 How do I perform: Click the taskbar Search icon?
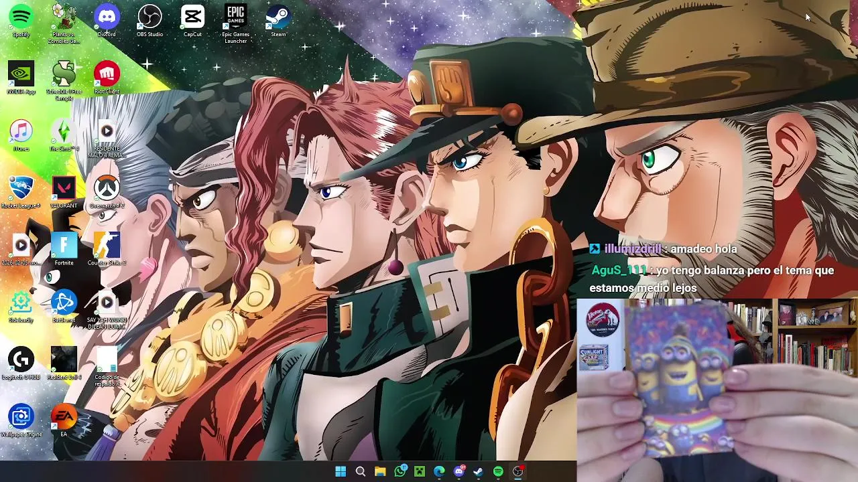(361, 471)
